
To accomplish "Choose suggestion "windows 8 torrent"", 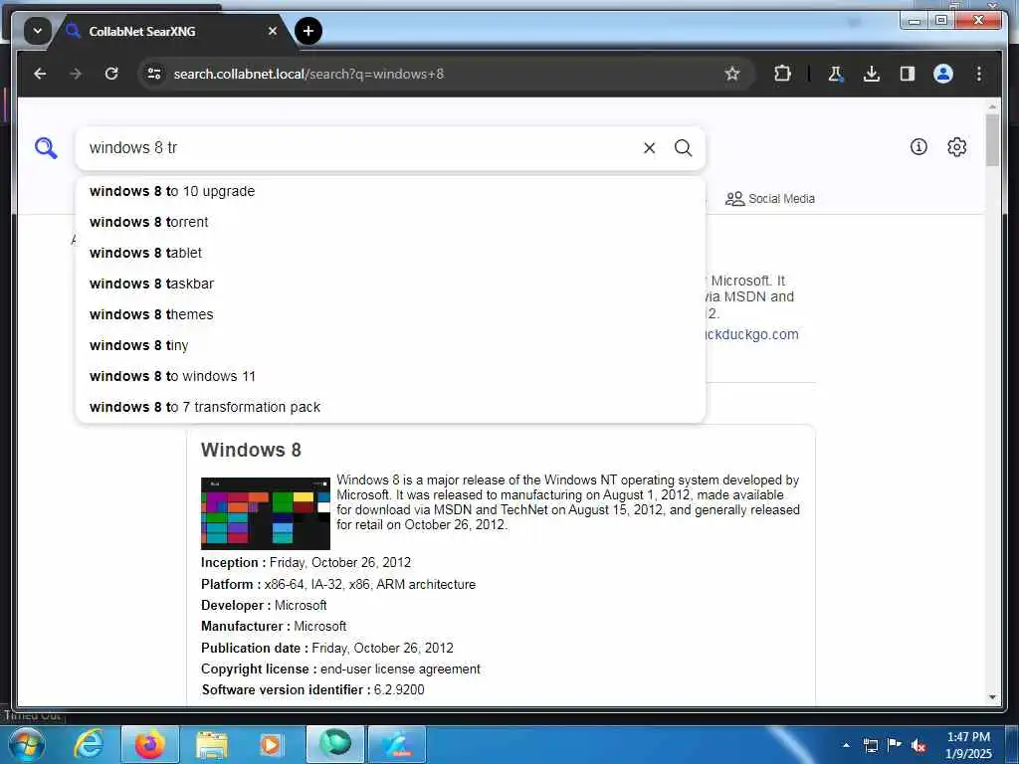I will coord(390,222).
